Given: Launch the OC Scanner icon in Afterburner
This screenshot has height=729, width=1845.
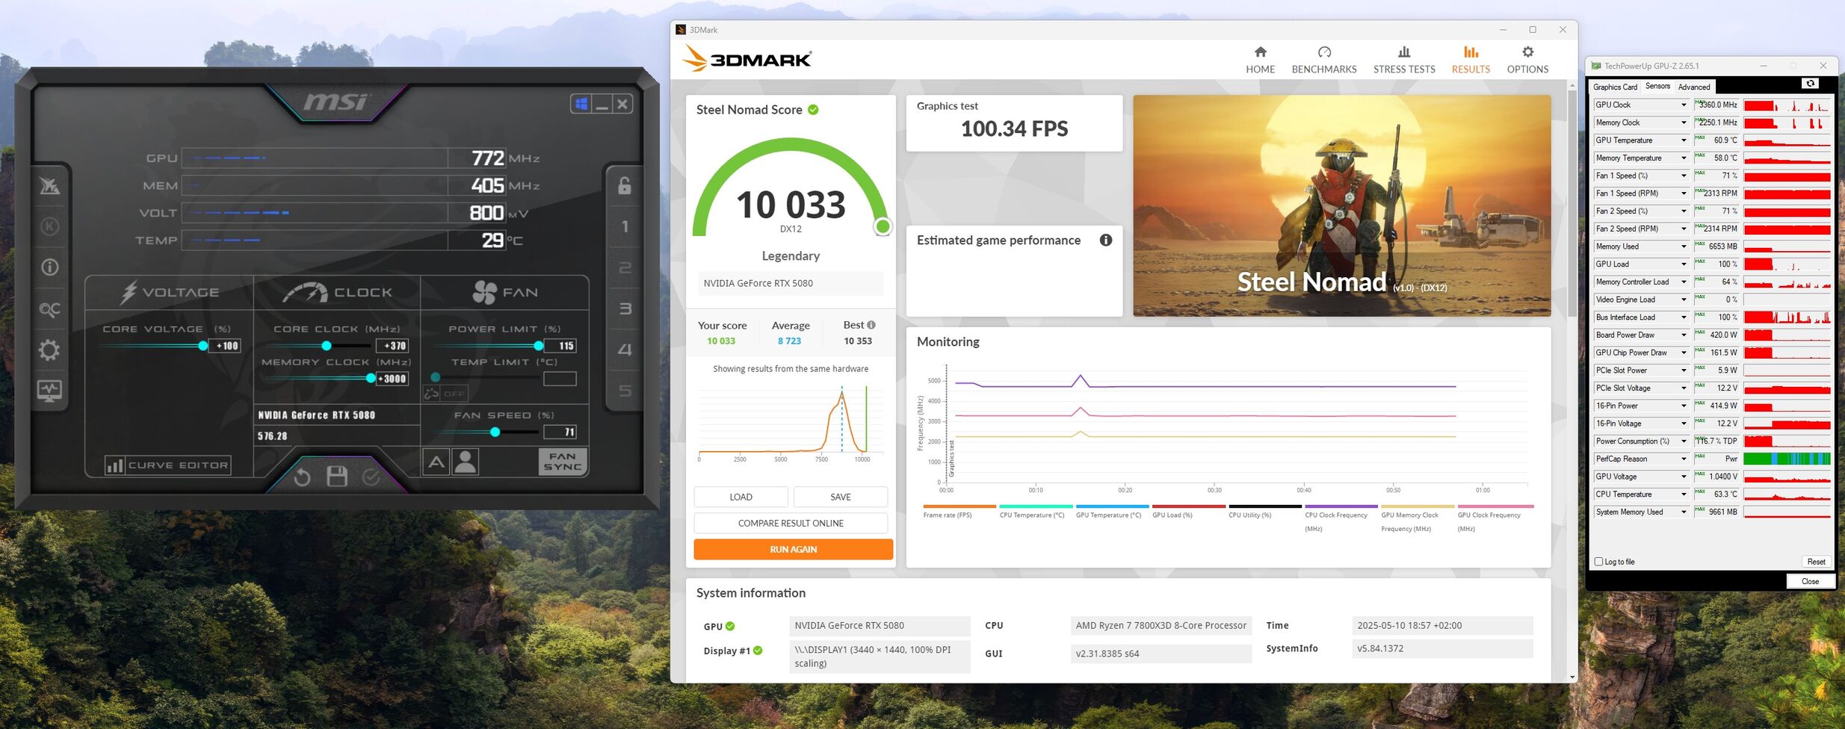Looking at the screenshot, I should point(49,308).
